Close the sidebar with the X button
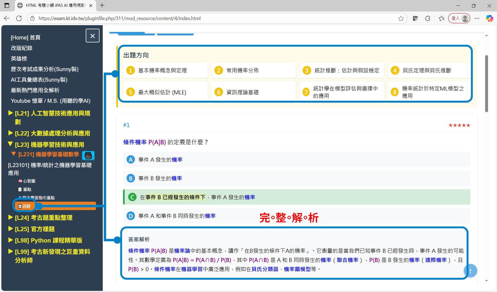Image resolution: width=497 pixels, height=292 pixels. [92, 35]
